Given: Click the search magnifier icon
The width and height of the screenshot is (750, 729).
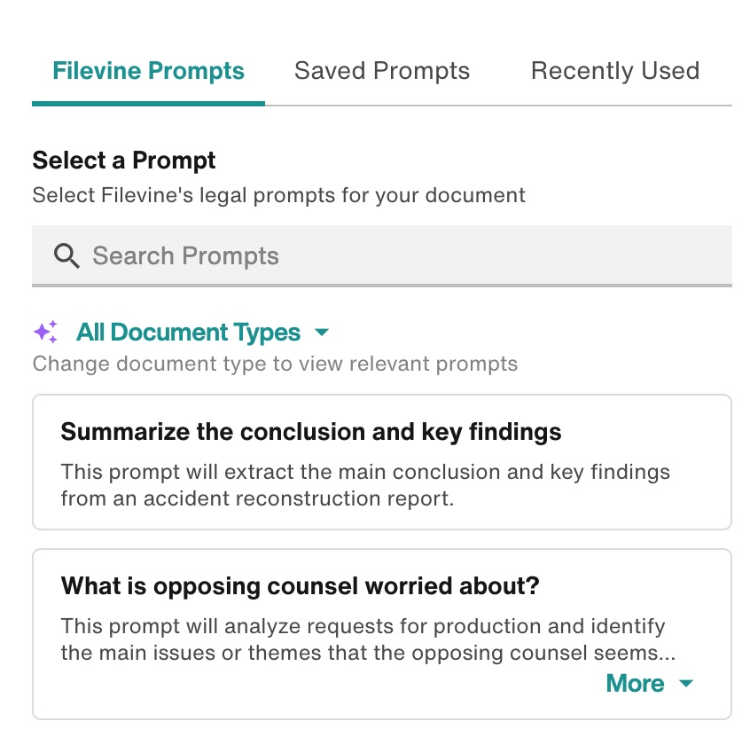Looking at the screenshot, I should pyautogui.click(x=66, y=256).
